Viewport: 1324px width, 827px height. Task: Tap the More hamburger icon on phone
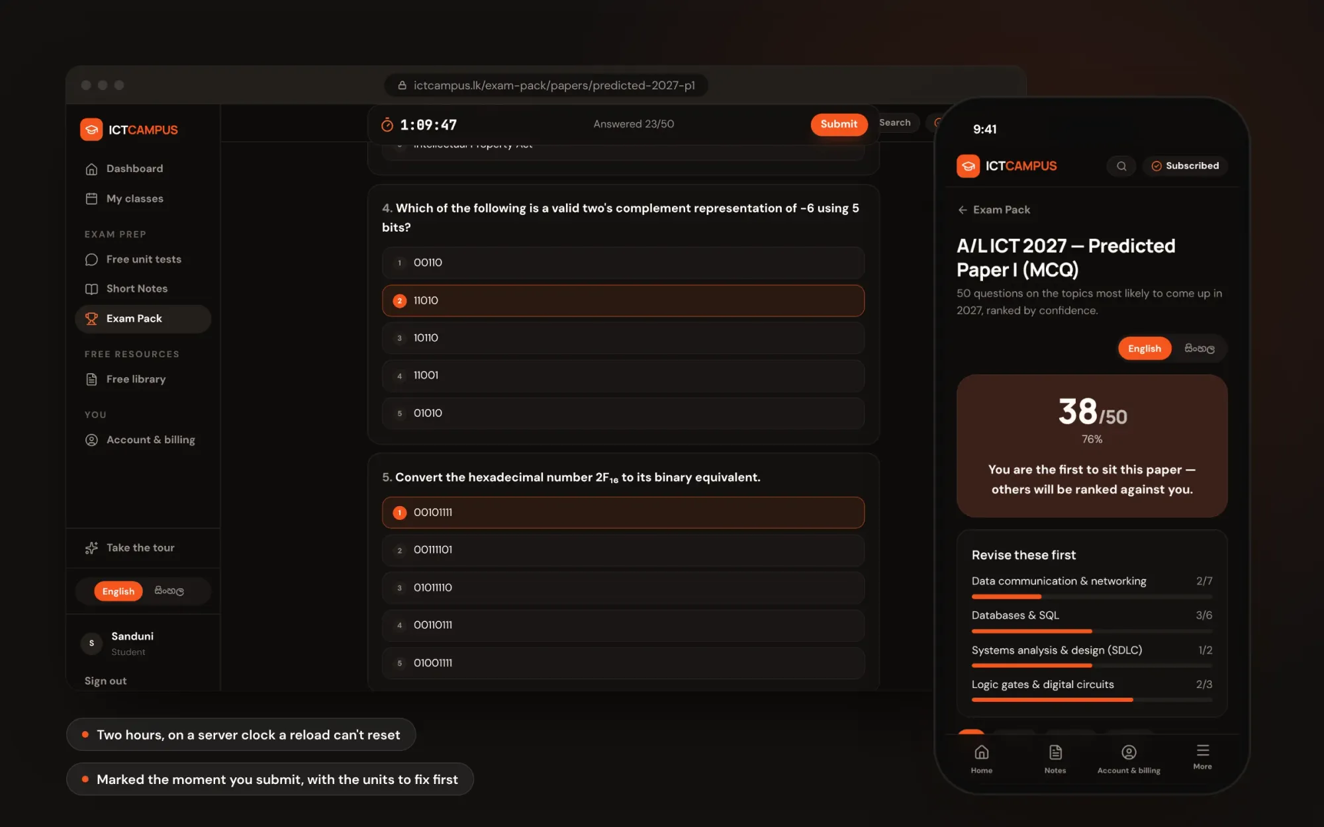(1203, 750)
